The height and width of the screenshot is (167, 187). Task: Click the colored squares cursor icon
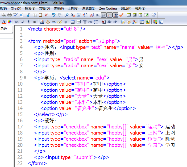point(155,22)
